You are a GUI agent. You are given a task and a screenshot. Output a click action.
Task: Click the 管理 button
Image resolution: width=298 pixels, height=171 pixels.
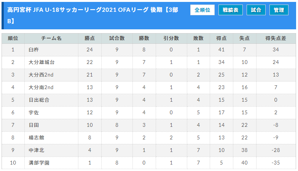pyautogui.click(x=279, y=10)
